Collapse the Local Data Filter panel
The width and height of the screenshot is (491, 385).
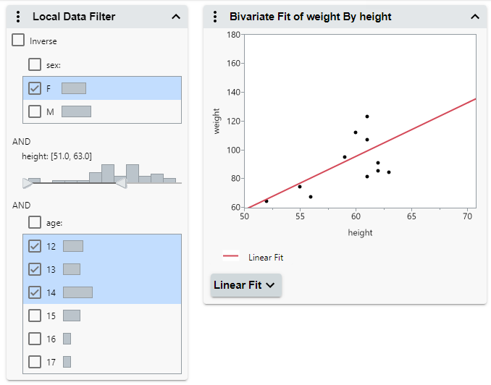[x=176, y=17]
